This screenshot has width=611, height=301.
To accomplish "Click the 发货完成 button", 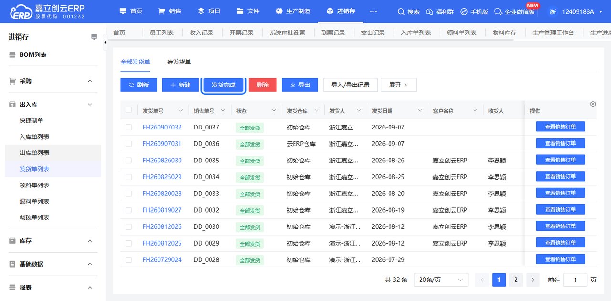I will [x=223, y=85].
